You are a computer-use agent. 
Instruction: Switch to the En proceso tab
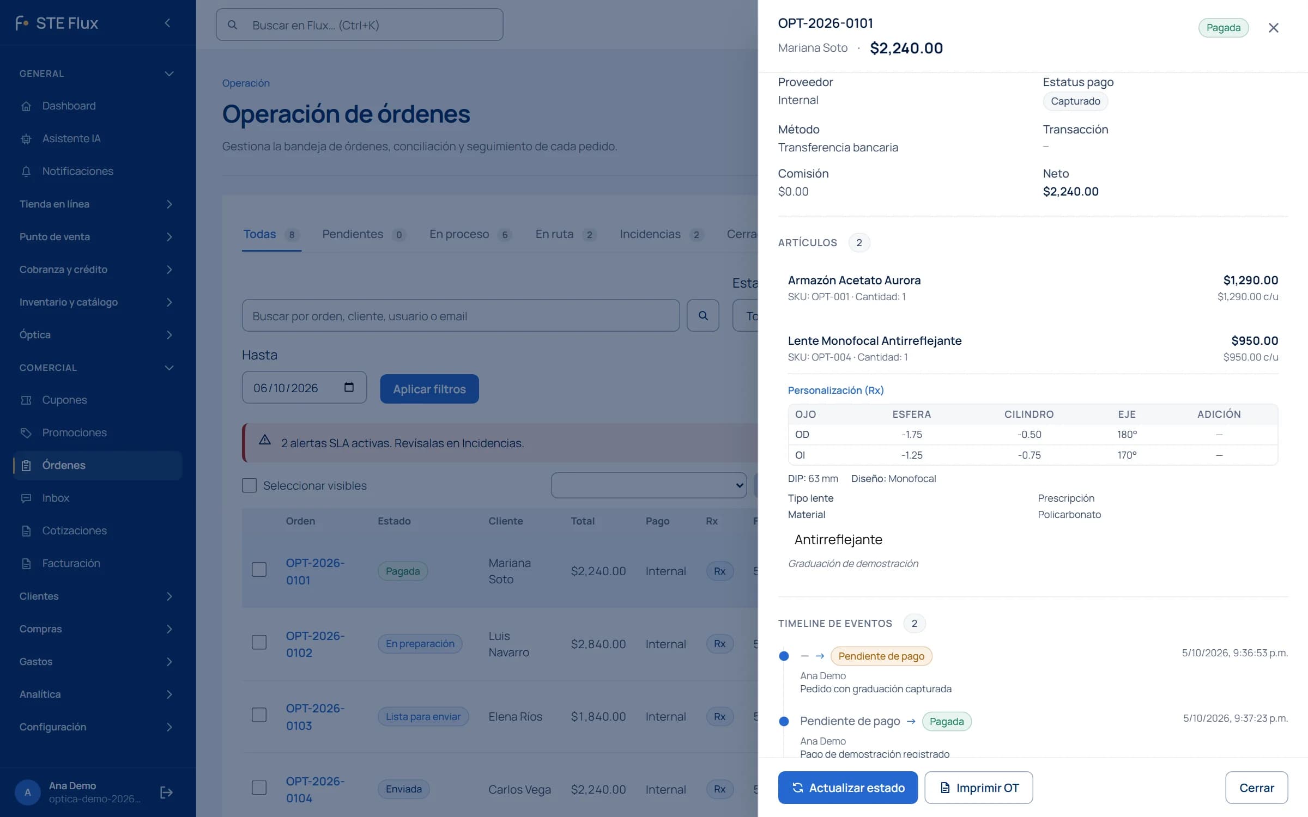470,234
